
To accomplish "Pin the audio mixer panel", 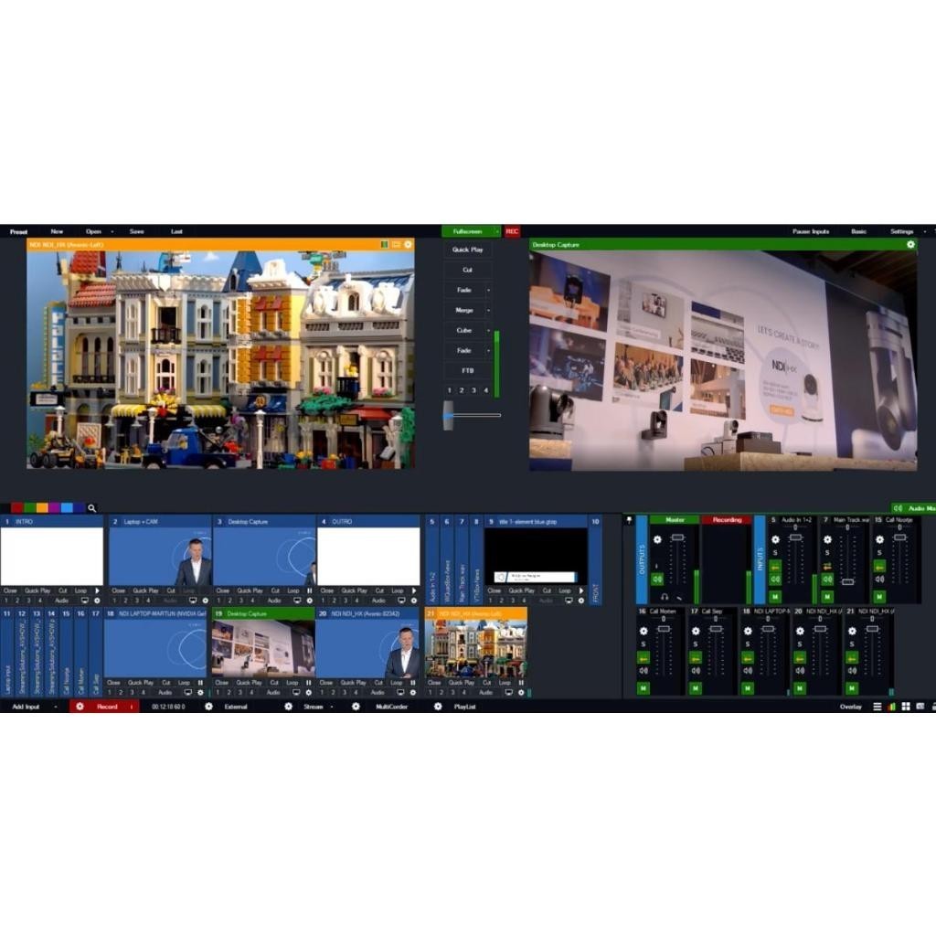I will click(x=629, y=520).
